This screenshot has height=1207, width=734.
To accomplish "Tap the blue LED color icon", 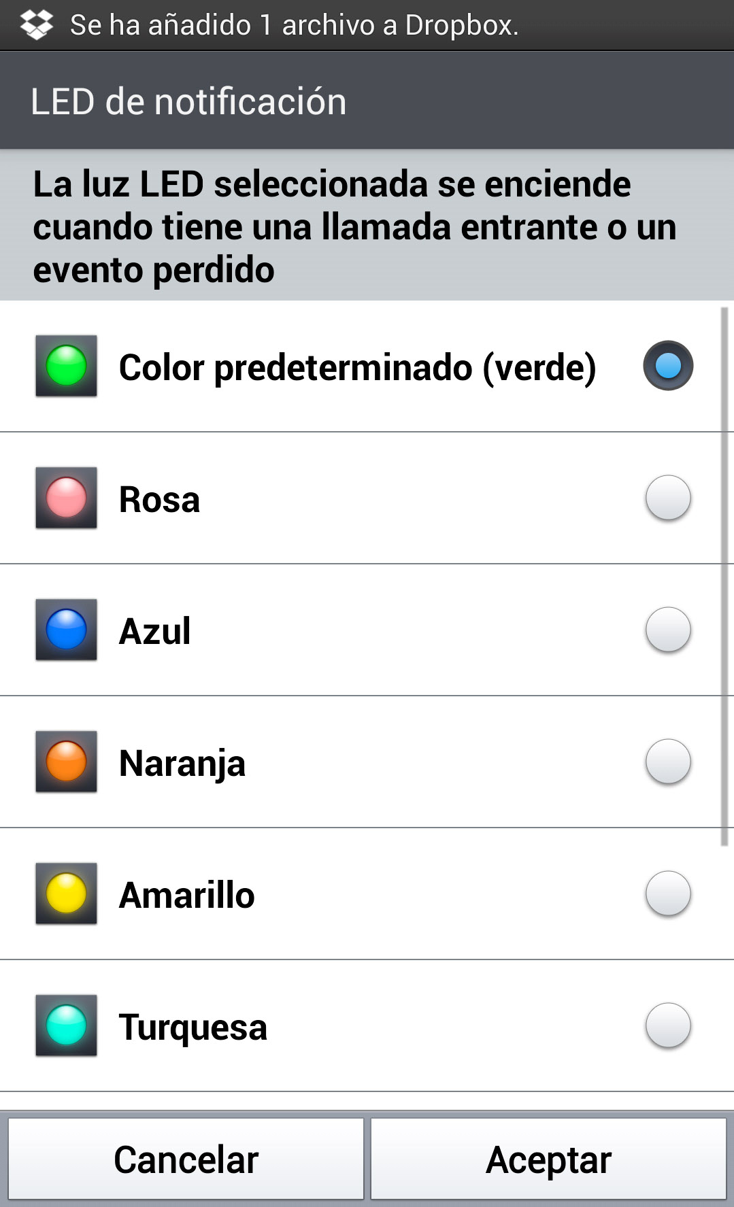I will [66, 630].
